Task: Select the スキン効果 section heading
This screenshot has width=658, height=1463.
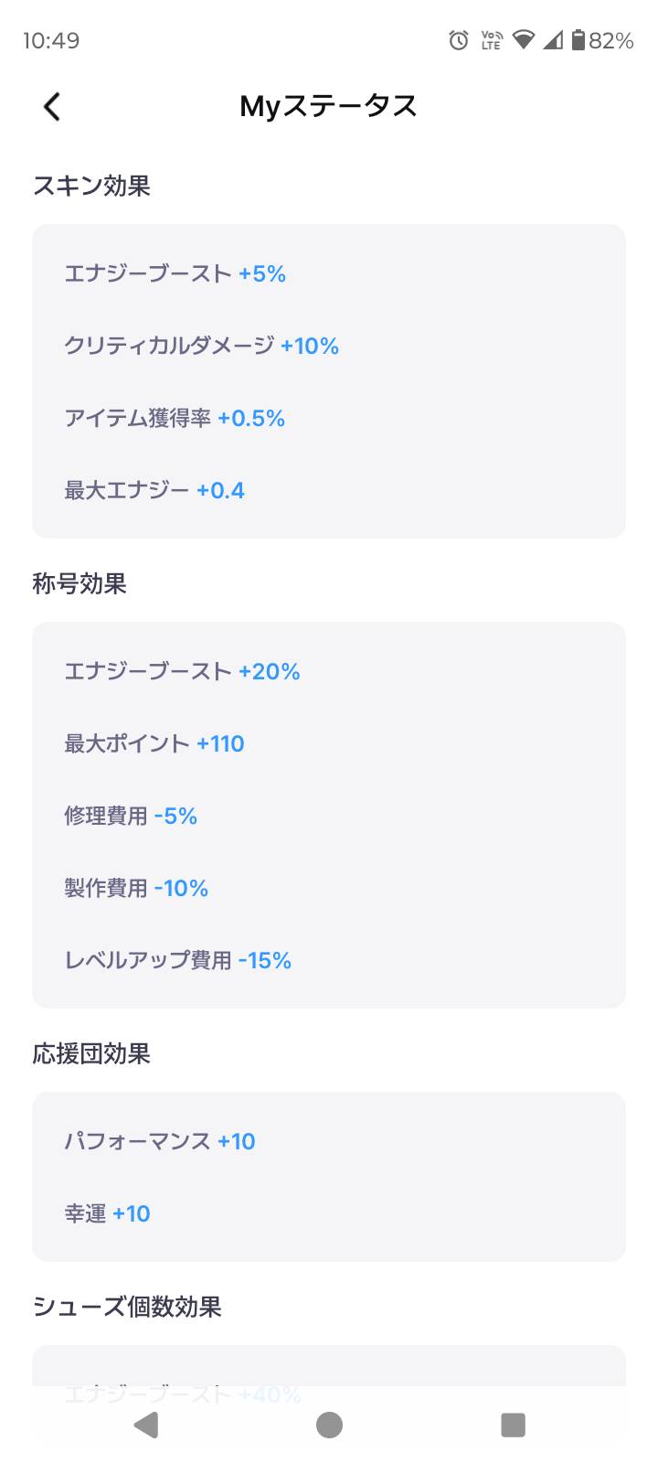Action: (x=91, y=186)
